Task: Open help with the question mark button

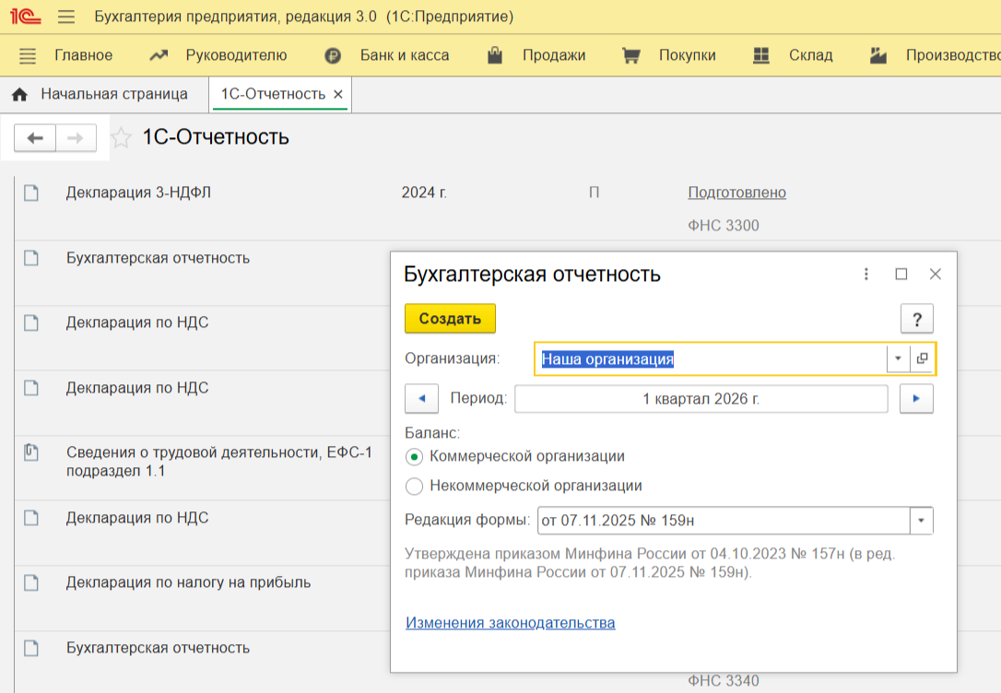Action: click(x=917, y=319)
